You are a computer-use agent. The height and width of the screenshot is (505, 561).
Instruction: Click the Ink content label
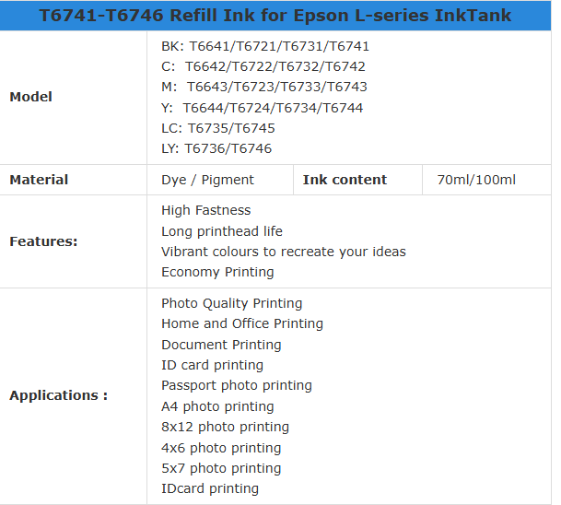point(345,180)
